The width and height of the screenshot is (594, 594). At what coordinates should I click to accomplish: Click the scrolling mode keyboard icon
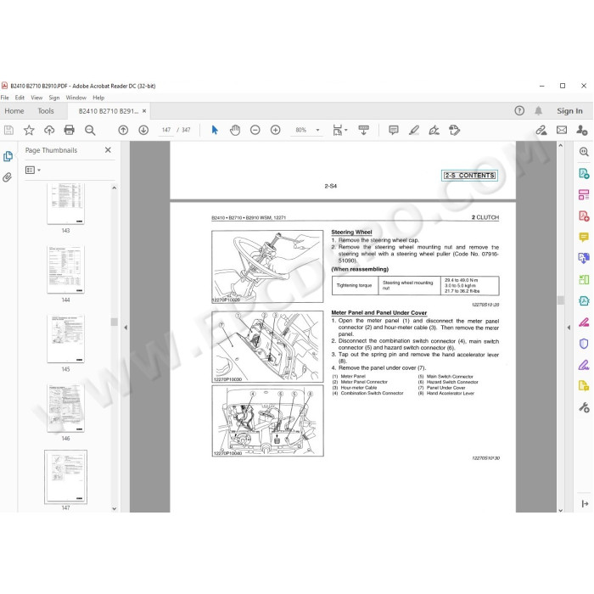pos(364,131)
